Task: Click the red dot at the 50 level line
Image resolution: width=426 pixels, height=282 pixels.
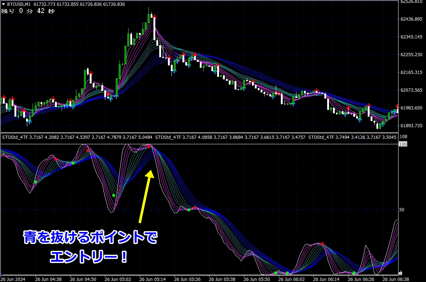Action: (195, 208)
